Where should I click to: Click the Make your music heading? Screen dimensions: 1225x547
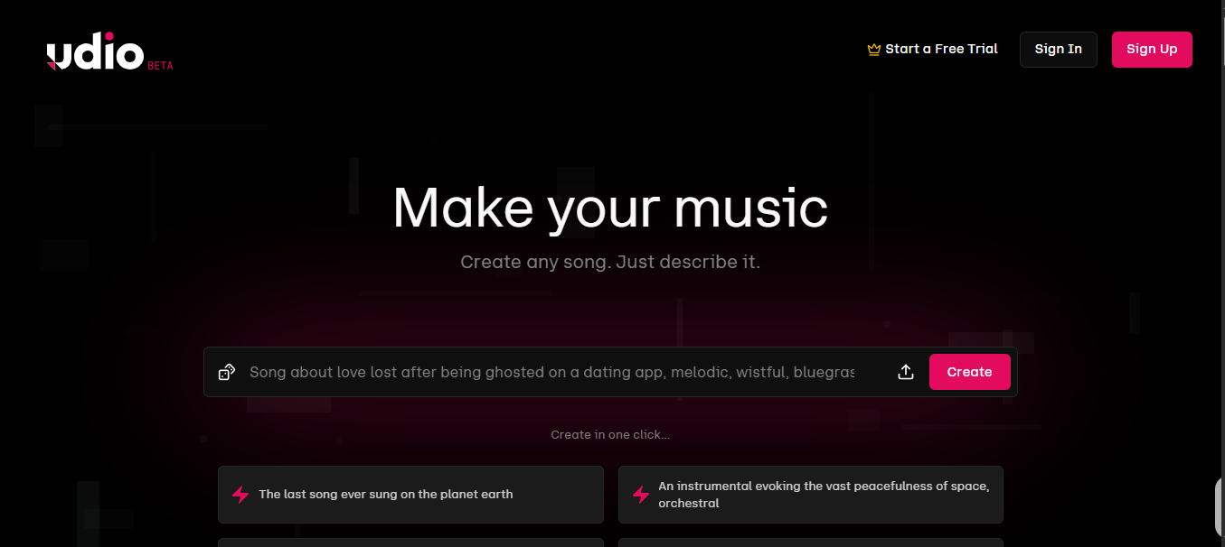pos(610,207)
